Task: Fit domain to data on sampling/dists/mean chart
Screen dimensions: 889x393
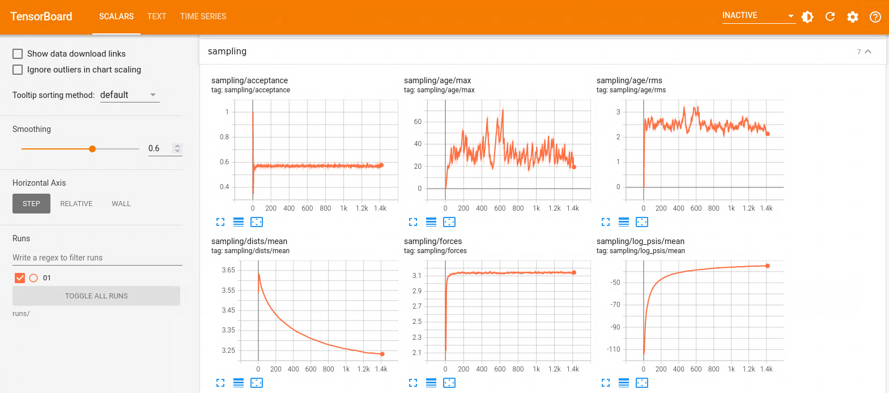Action: [x=257, y=383]
